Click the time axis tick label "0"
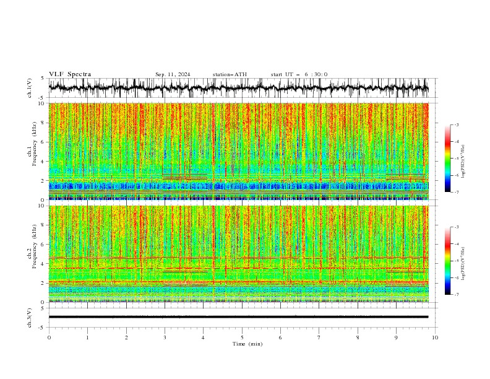Screen dimensions: 490x379 click(49, 338)
